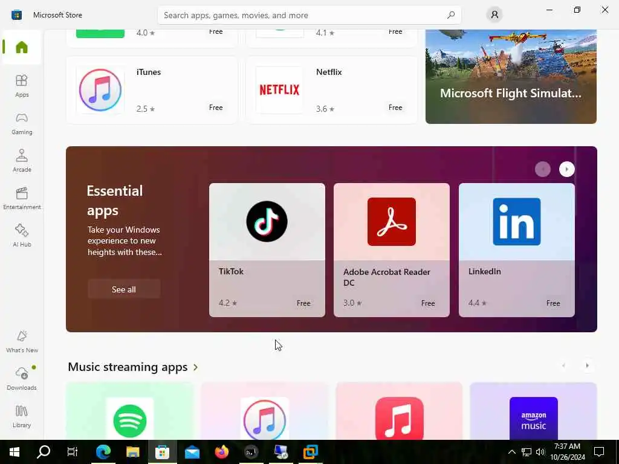This screenshot has width=619, height=464.
Task: Open the iTunes app listing
Action: (x=152, y=90)
